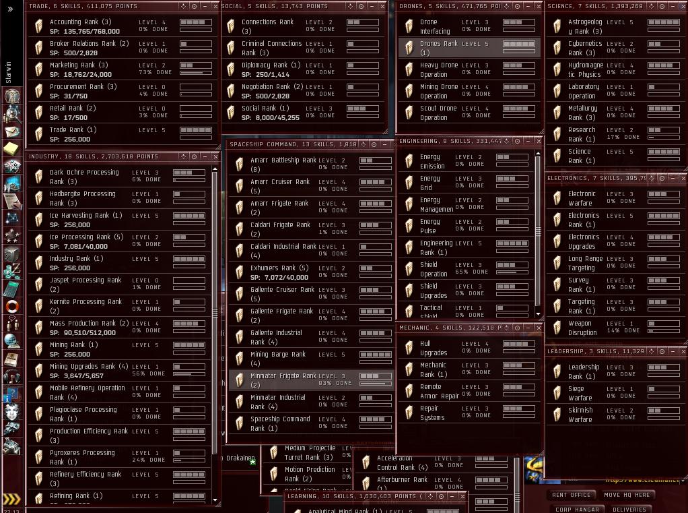Open the pen-and-paper journal icon

12,201
